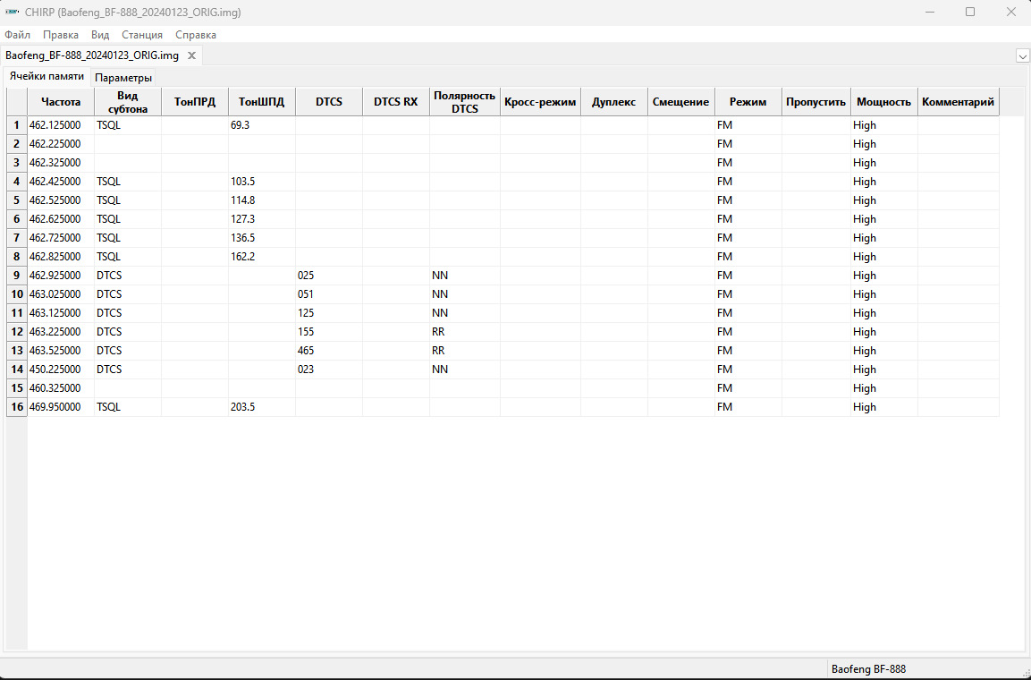Click the Мощность column header

[x=883, y=102]
